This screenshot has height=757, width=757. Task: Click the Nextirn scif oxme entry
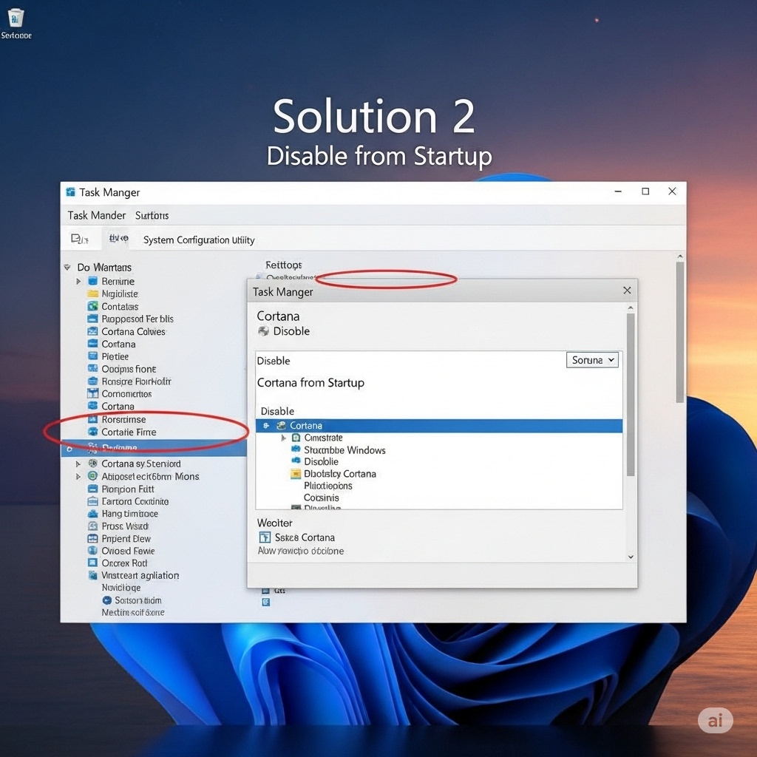[x=133, y=612]
